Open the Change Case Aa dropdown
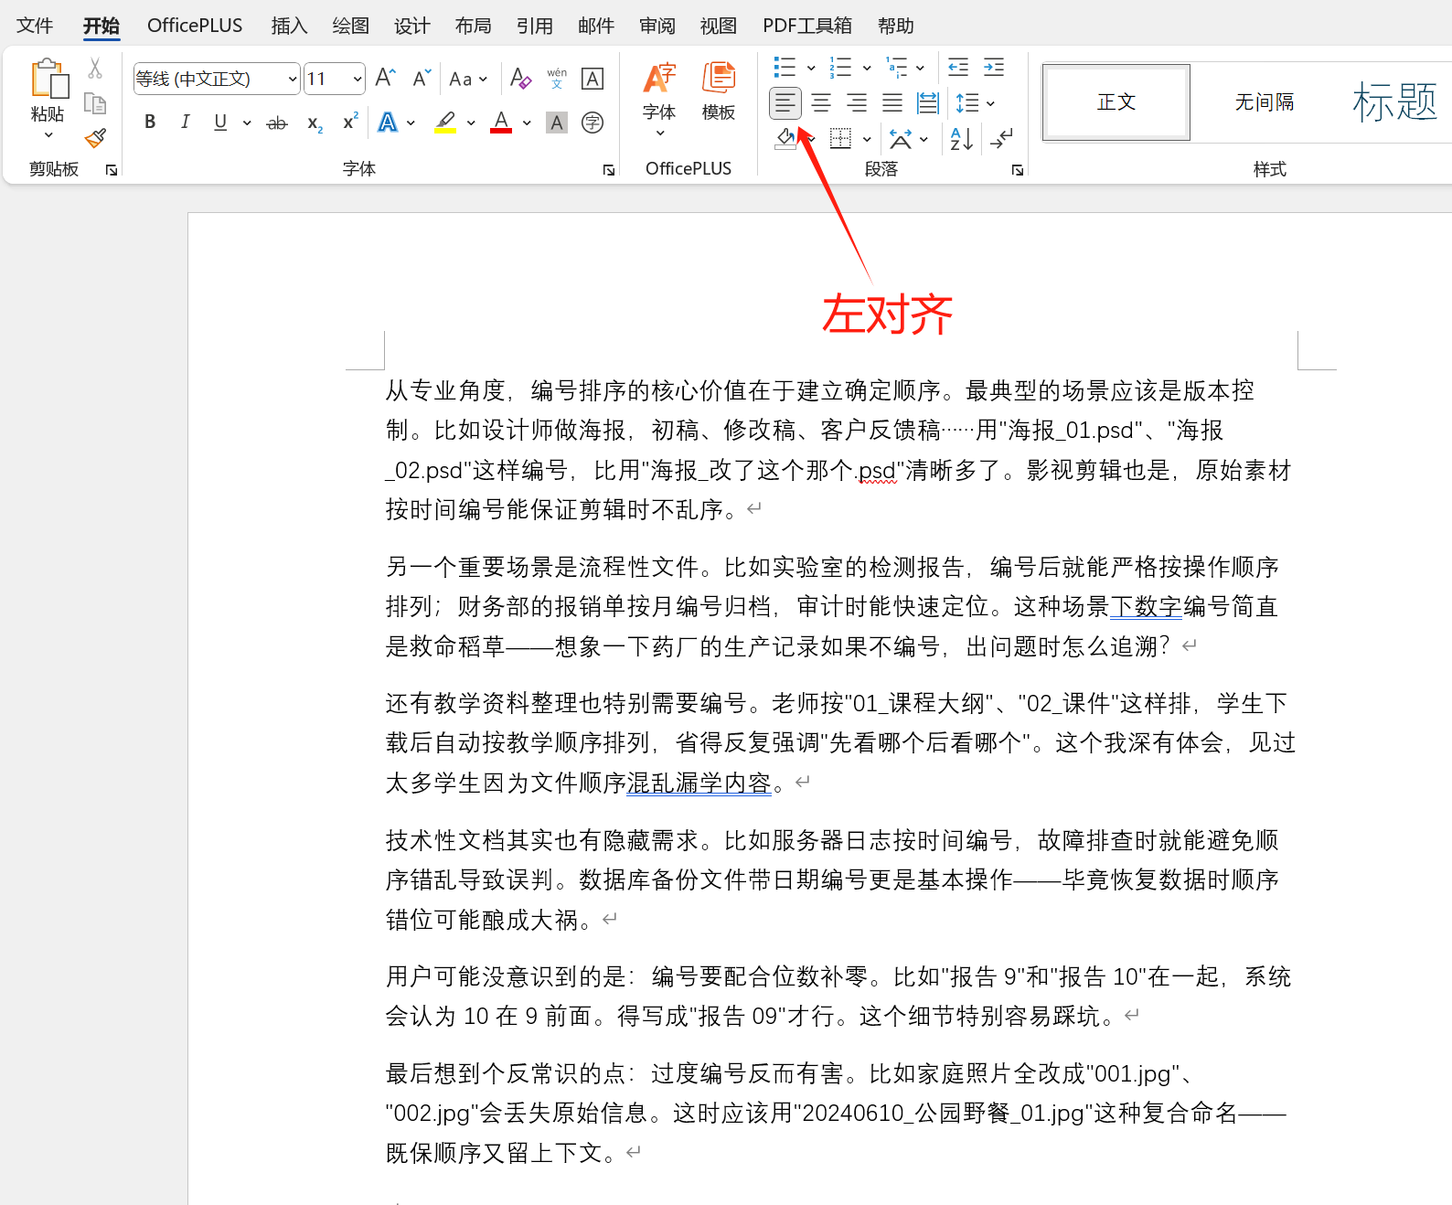The height and width of the screenshot is (1205, 1452). pos(468,79)
